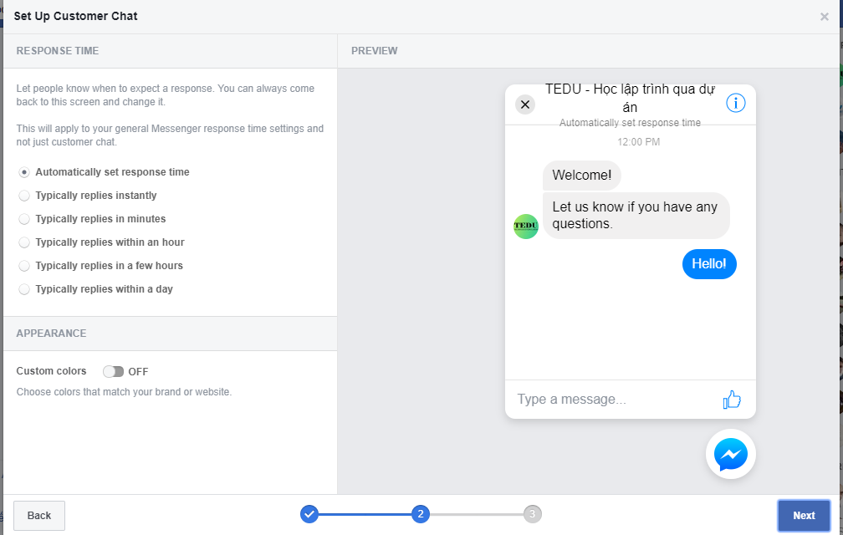Screen dimensions: 843x535
Task: Toggle Custom colors switch on
Action: click(113, 372)
